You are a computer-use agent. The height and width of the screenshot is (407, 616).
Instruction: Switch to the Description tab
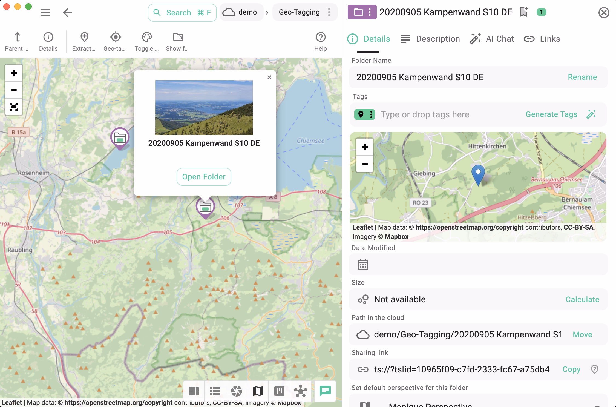[x=437, y=39]
